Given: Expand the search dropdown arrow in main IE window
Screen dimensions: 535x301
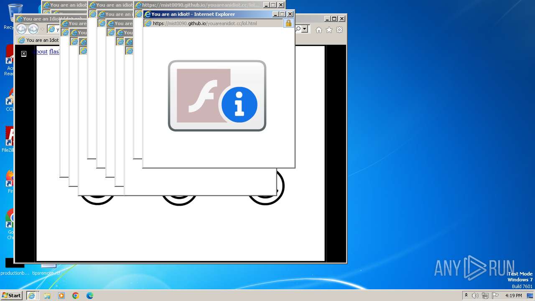Looking at the screenshot, I should click(x=305, y=29).
